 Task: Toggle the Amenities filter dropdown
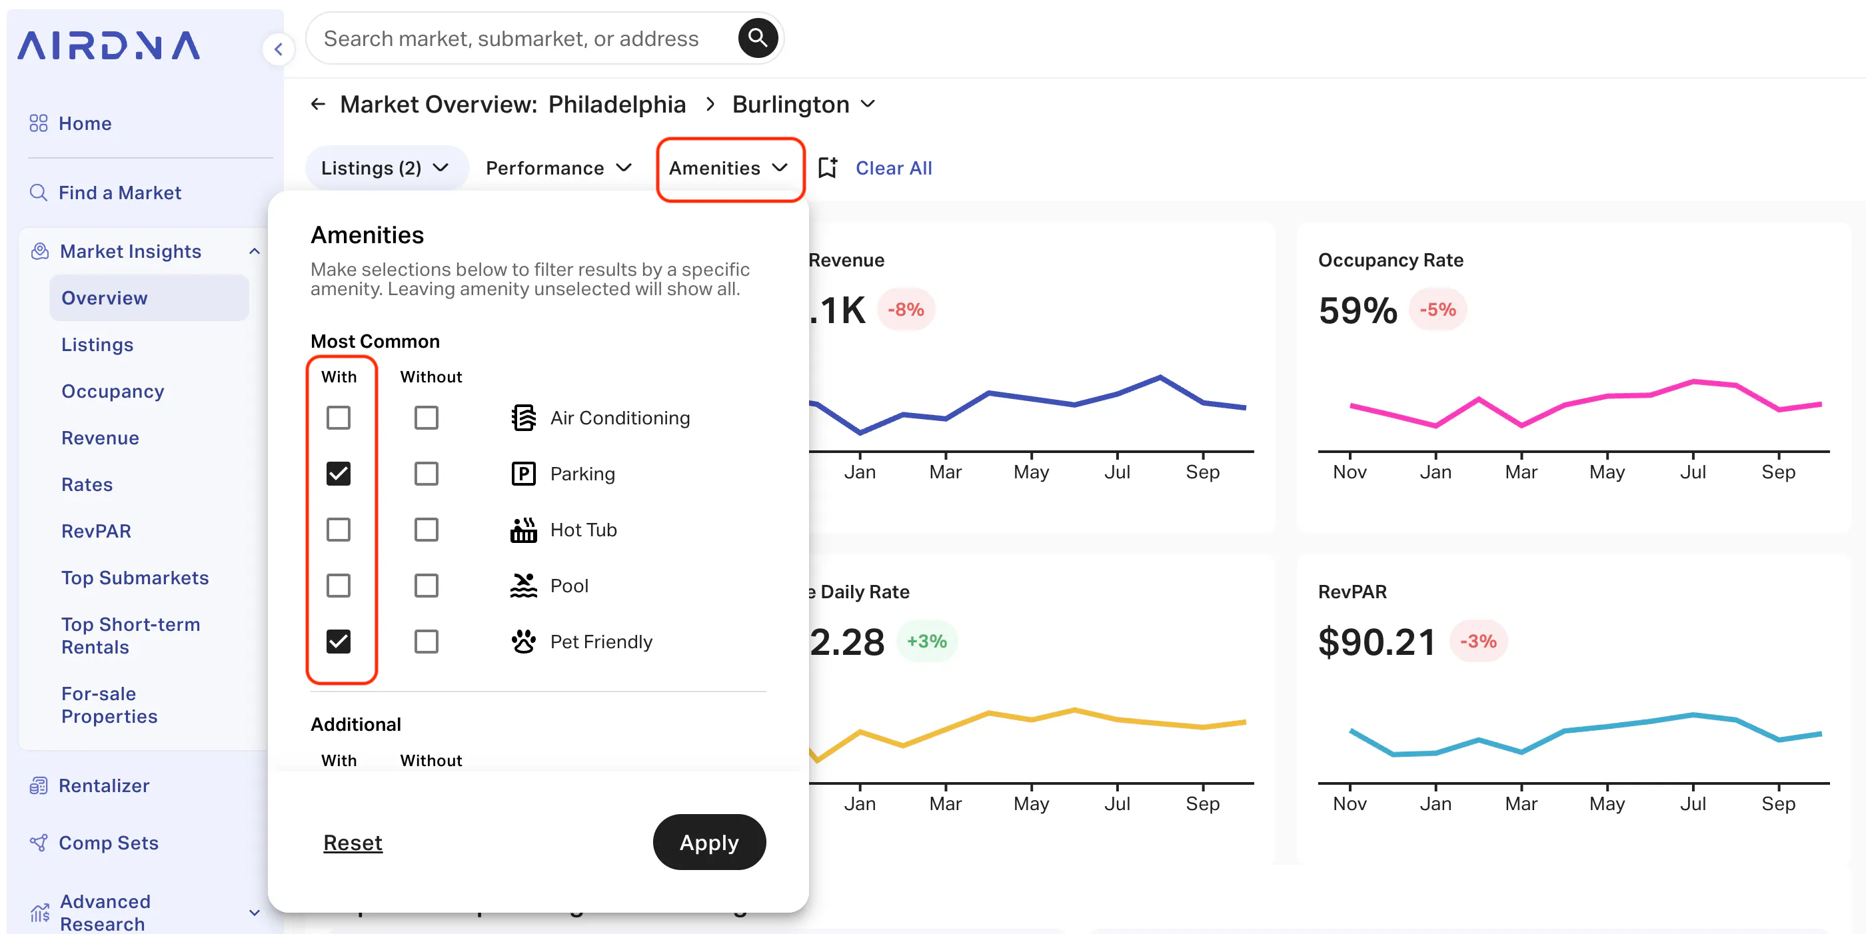pyautogui.click(x=730, y=168)
